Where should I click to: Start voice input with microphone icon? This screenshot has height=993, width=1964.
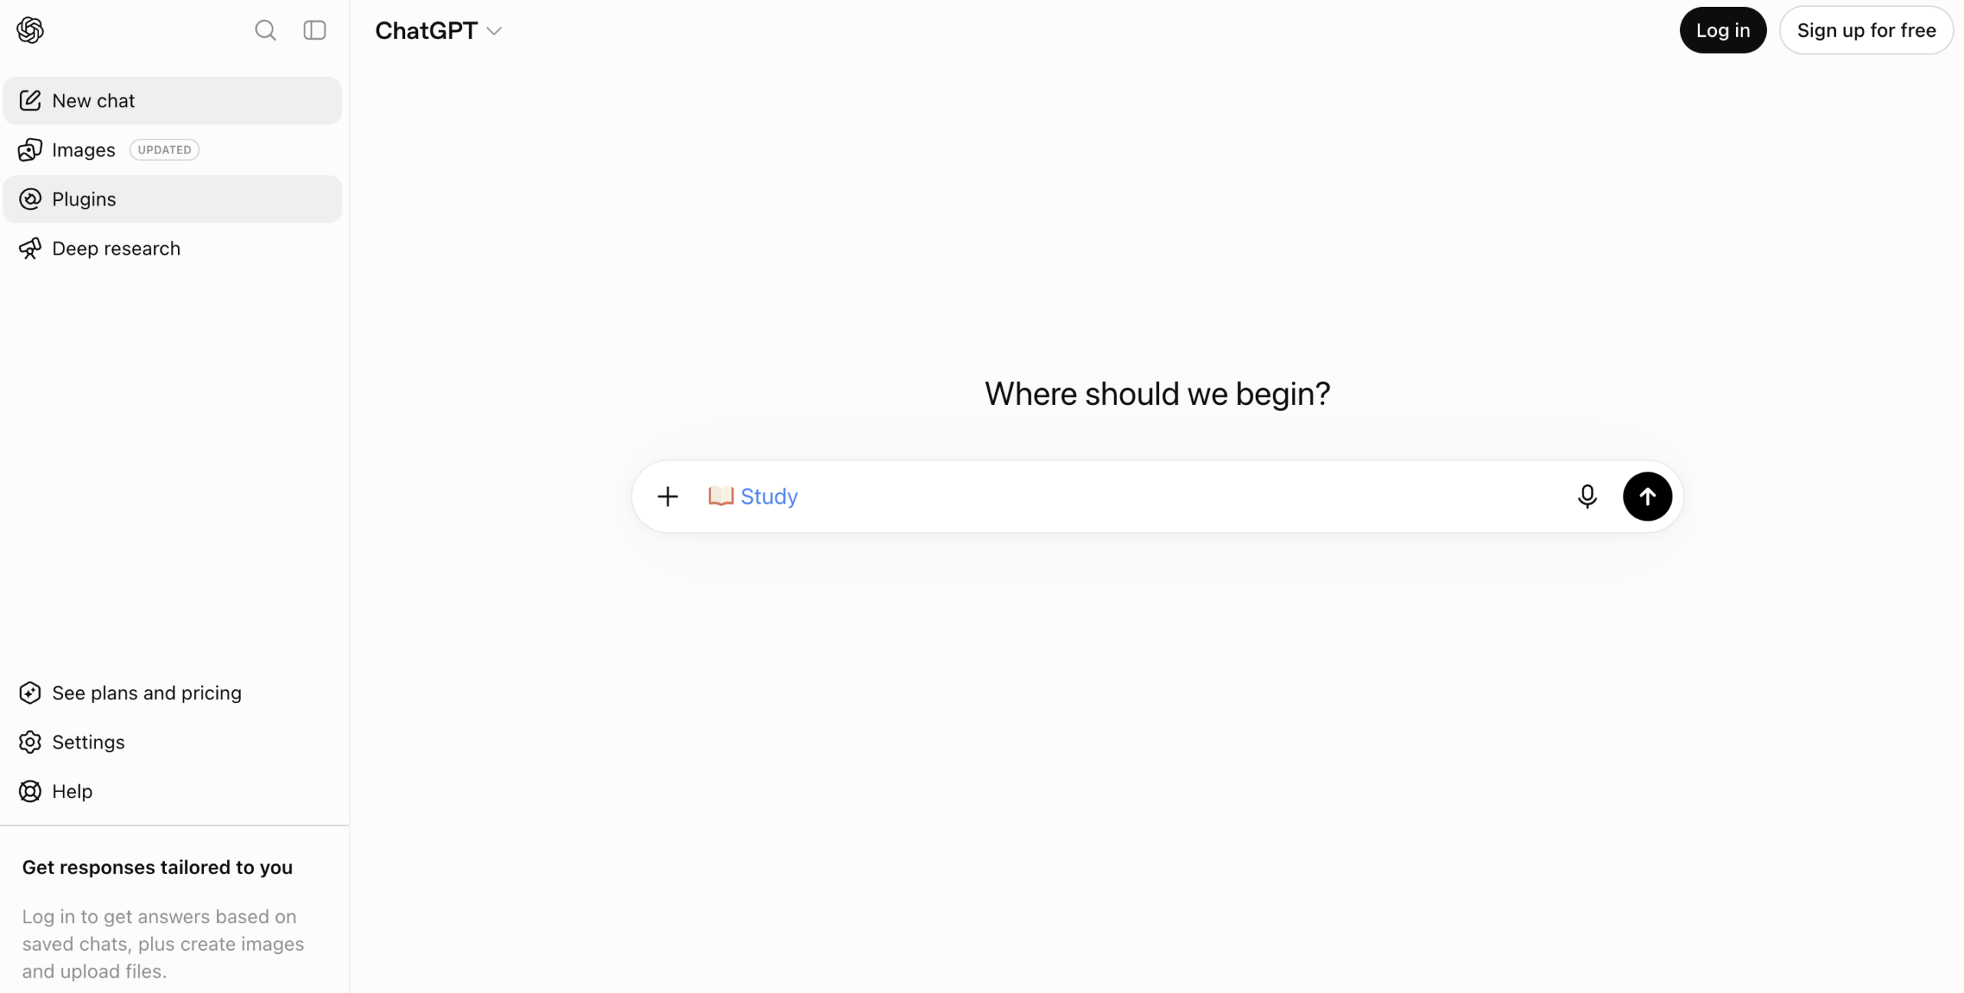(1587, 496)
